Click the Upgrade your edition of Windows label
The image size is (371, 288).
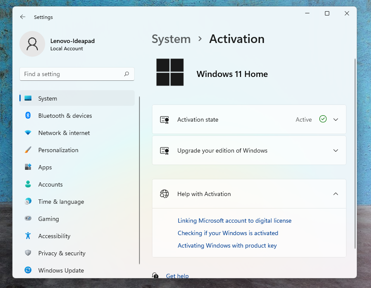pyautogui.click(x=223, y=150)
